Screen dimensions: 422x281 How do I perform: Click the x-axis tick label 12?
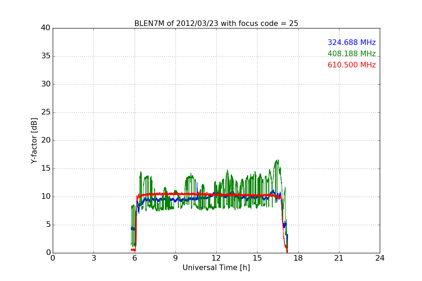[x=216, y=258]
